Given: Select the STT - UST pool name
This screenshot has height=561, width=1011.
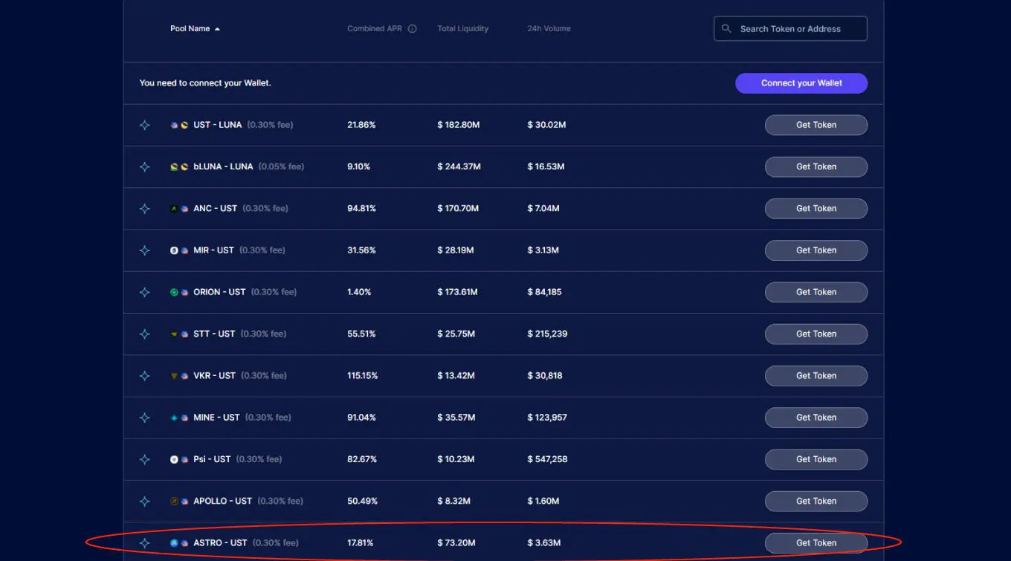Looking at the screenshot, I should click(x=214, y=334).
